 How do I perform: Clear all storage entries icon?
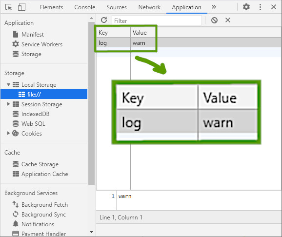214,20
